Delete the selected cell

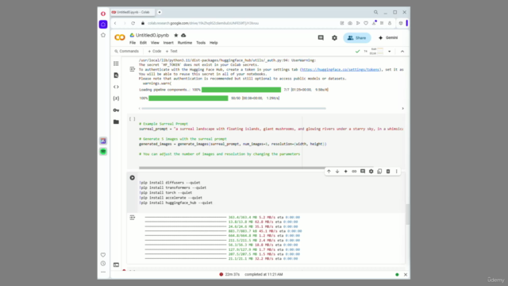point(388,172)
